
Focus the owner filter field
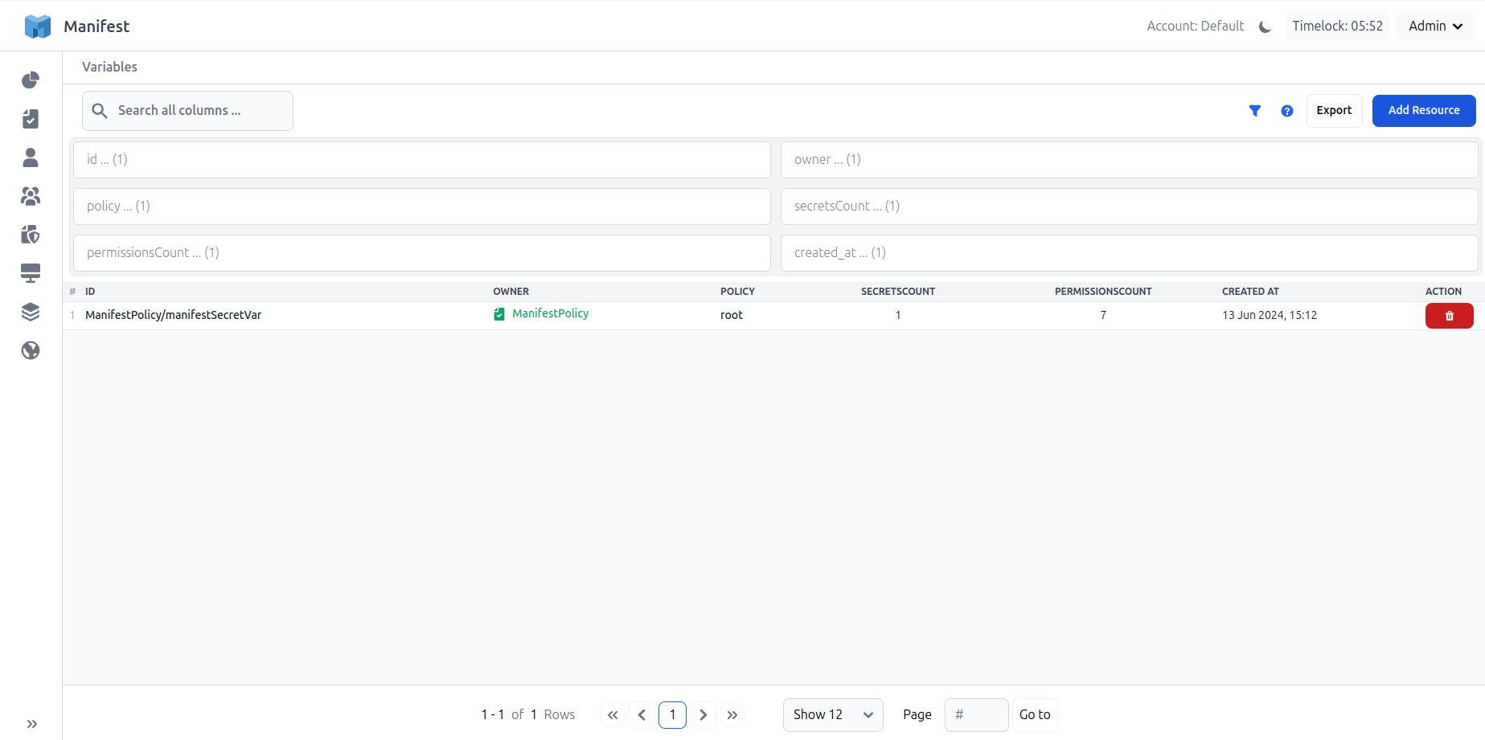(x=1129, y=160)
